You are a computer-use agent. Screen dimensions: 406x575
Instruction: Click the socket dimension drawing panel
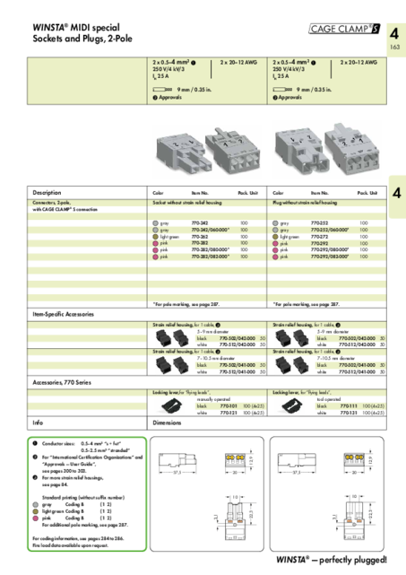207,493
